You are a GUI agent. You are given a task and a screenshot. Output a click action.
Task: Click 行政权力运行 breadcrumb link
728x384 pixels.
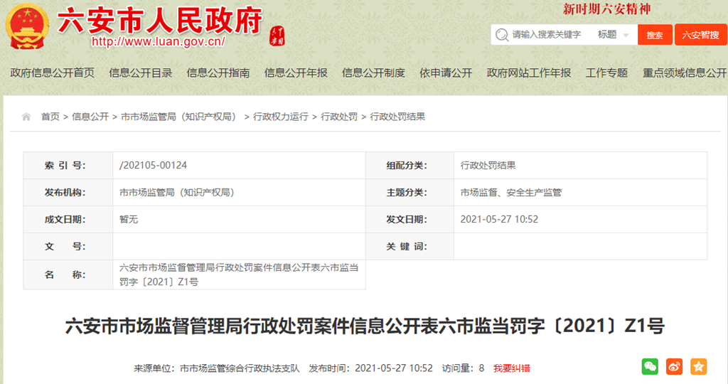pyautogui.click(x=280, y=117)
